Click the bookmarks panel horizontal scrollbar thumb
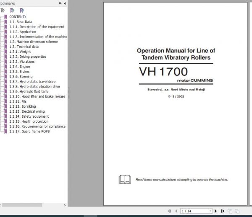The width and height of the screenshot is (252, 217). coord(22,205)
